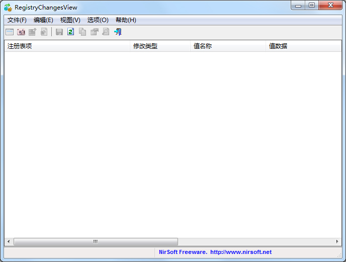Maximize the RegistryChangesView window
This screenshot has height=262, width=346.
pos(312,6)
